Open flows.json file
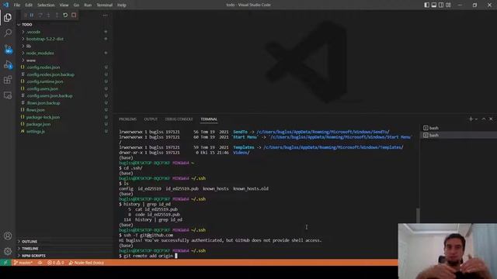 pos(64,110)
